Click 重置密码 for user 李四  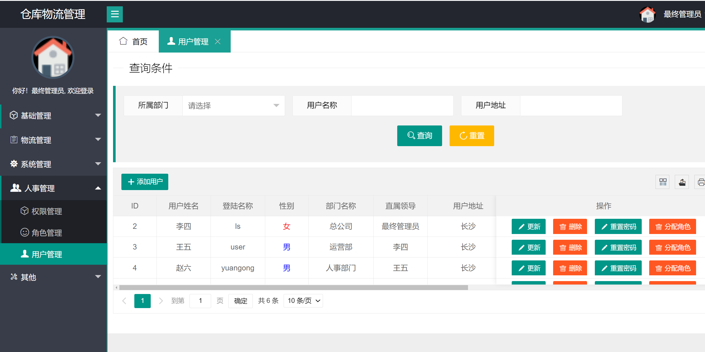pyautogui.click(x=618, y=227)
